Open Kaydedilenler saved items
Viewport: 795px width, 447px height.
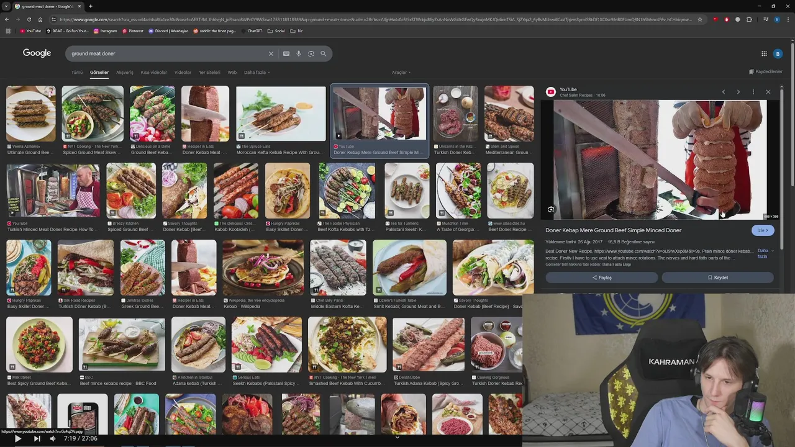[766, 72]
